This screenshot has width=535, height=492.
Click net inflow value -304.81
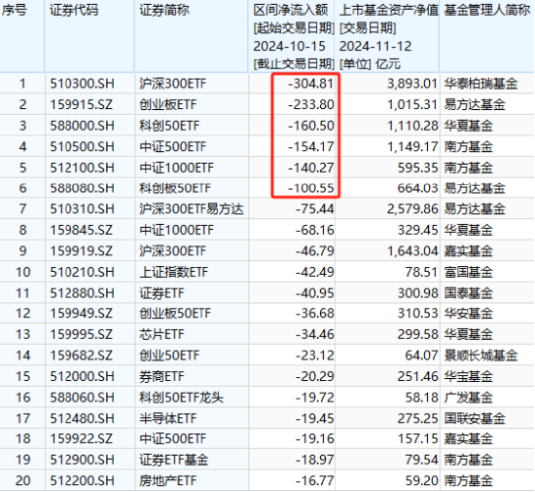coord(310,84)
